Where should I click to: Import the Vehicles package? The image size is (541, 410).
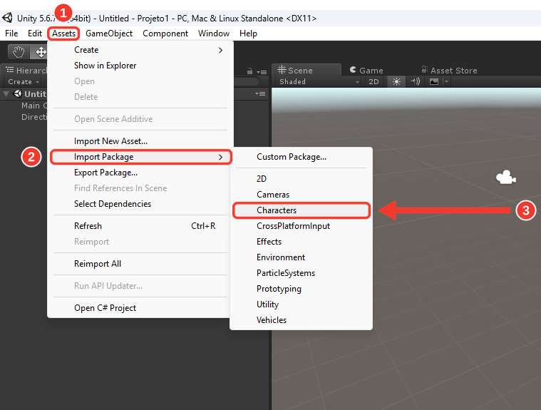tap(302, 320)
